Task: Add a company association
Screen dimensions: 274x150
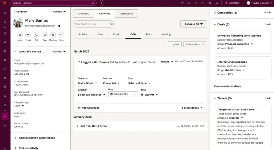Action: 268,13
